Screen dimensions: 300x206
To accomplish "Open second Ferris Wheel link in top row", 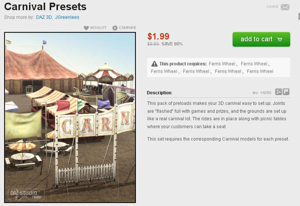I will point(254,64).
